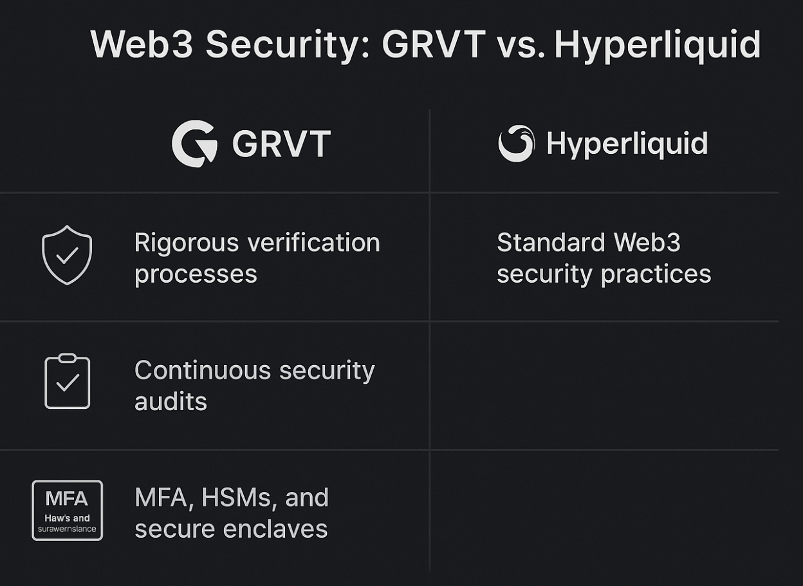Click the word GRVT in the title
This screenshot has width=803, height=586.
click(x=434, y=44)
